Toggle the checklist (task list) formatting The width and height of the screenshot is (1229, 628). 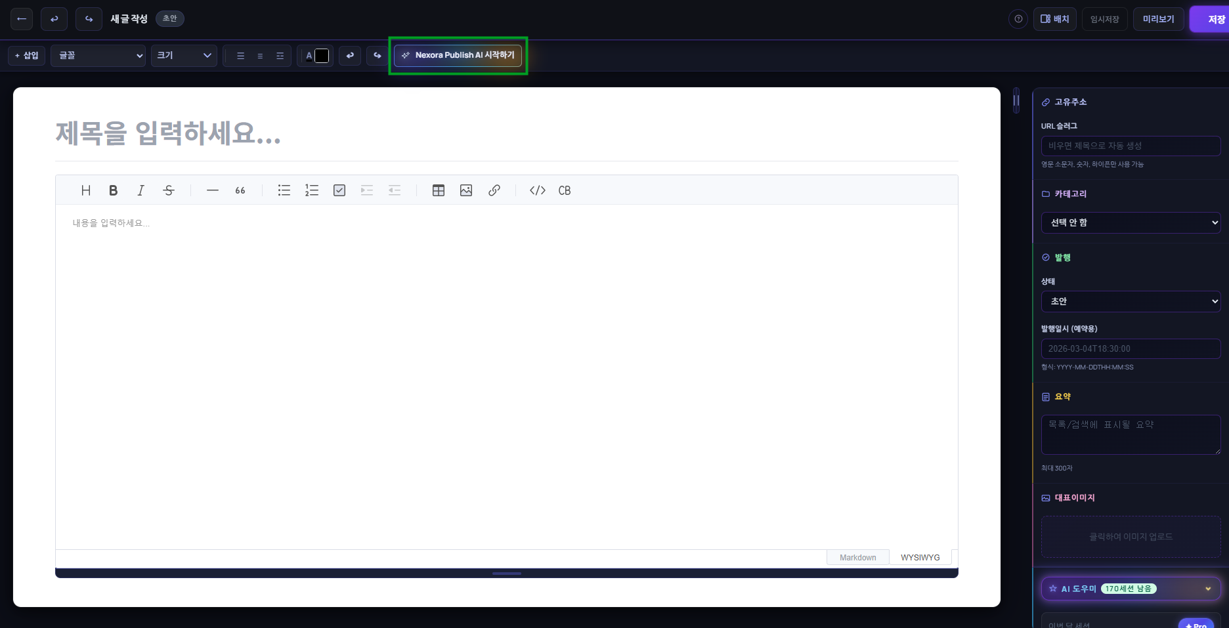339,190
